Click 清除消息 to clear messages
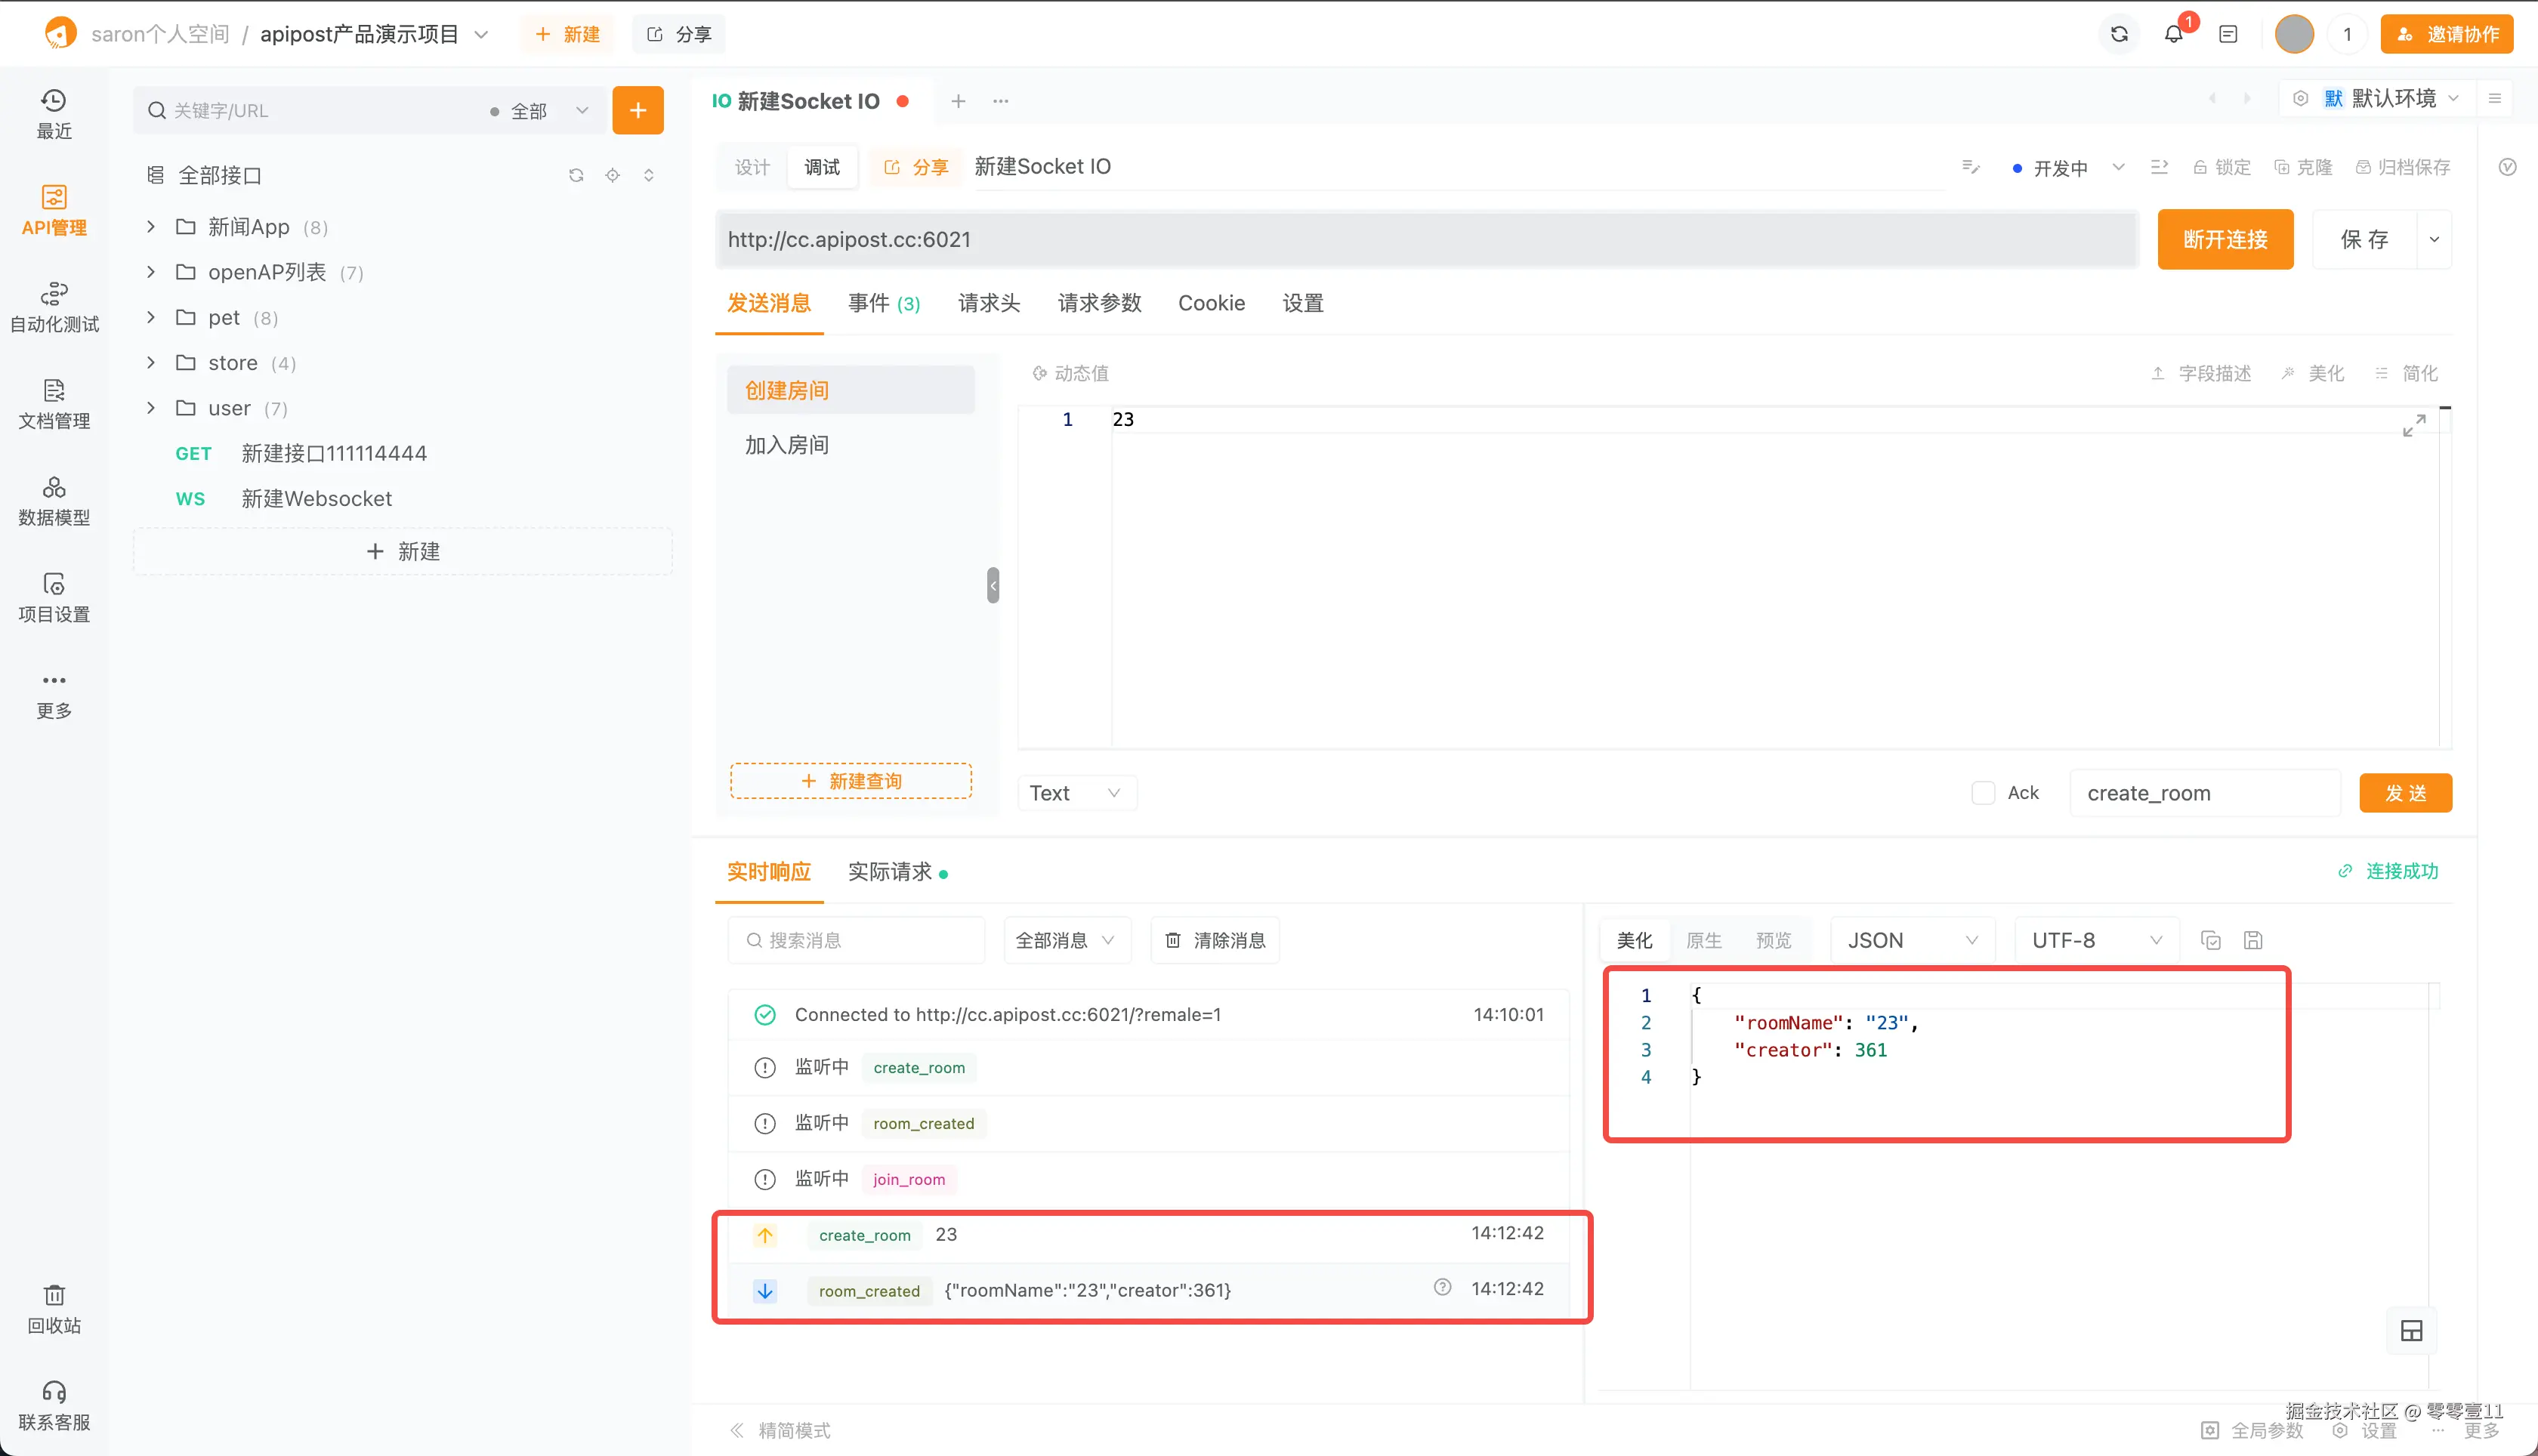This screenshot has height=1456, width=2538. (1215, 940)
